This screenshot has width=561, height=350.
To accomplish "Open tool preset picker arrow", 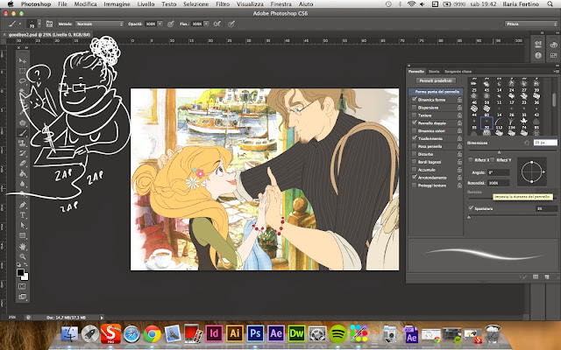I will tap(20, 24).
